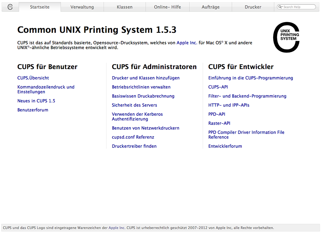This screenshot has width=321, height=233.
Task: Open Drucker und Klassen hinzufügen link
Action: click(x=146, y=78)
